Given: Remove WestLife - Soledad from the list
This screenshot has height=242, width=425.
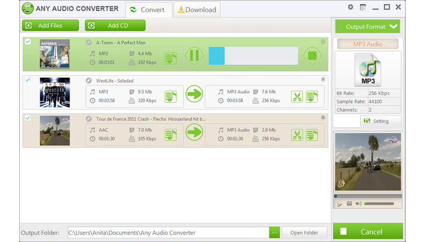Looking at the screenshot, I should pos(323,79).
